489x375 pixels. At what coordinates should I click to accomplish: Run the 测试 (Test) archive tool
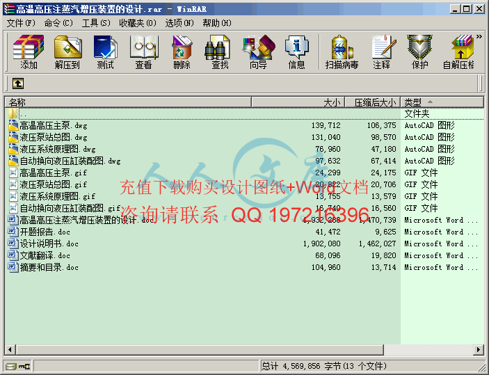click(x=106, y=51)
